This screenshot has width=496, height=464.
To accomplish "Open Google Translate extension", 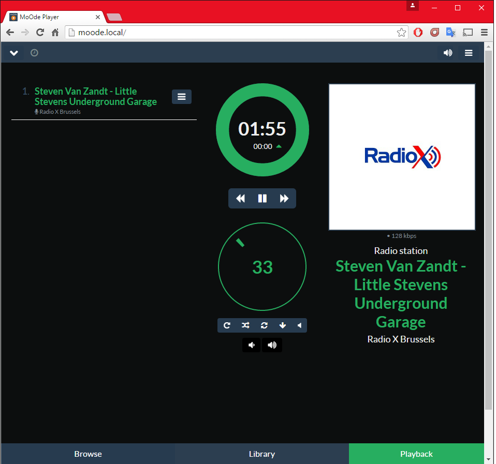I will pos(451,32).
